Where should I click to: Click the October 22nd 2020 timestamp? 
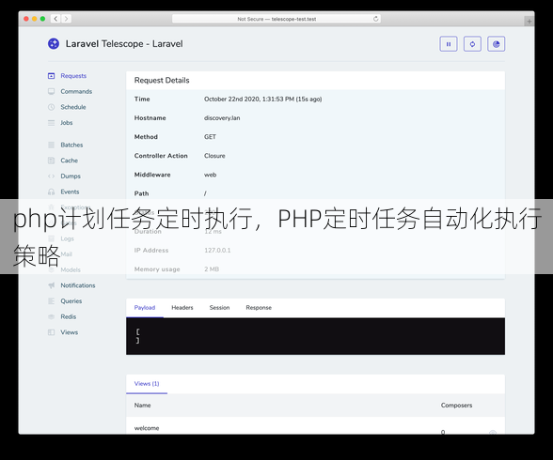(262, 99)
